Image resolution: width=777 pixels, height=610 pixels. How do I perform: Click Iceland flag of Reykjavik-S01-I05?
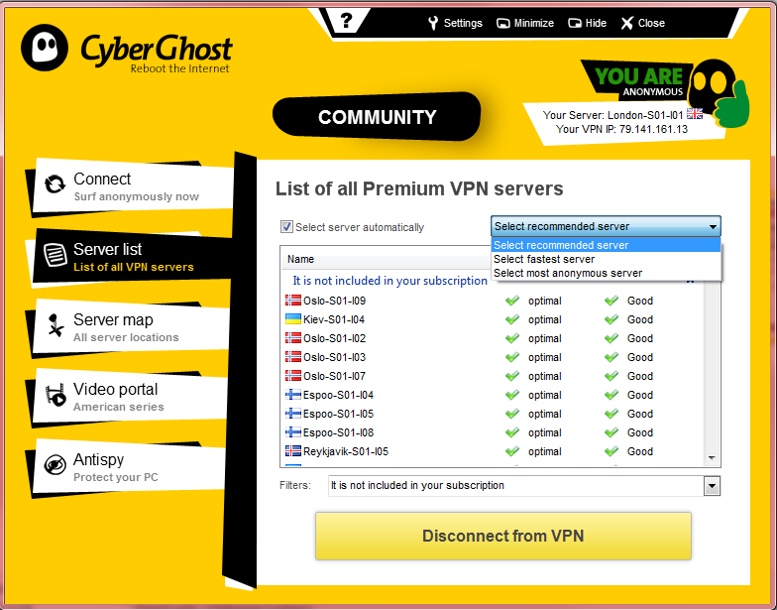[x=293, y=450]
